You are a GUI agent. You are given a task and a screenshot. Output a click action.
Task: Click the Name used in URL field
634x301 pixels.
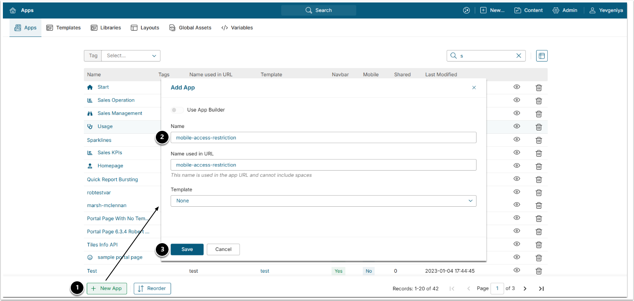pyautogui.click(x=323, y=165)
